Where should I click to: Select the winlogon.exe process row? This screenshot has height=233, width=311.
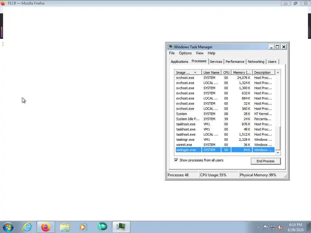[x=225, y=150]
